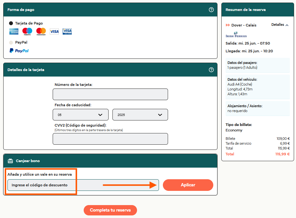Image resolution: width=296 pixels, height=218 pixels.
Task: Open the expiry year dropdown showing 2025
Action: [140, 115]
